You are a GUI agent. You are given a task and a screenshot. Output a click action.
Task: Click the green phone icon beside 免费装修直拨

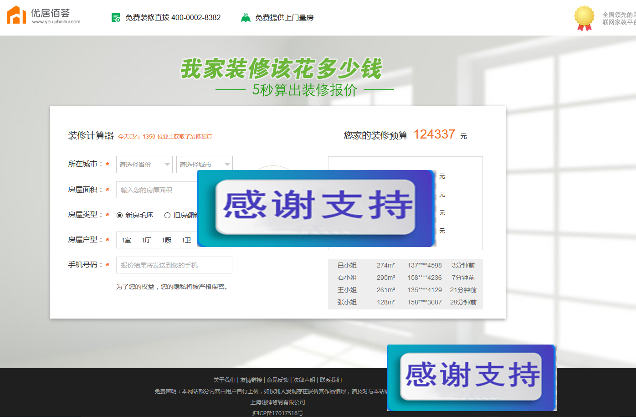point(115,17)
